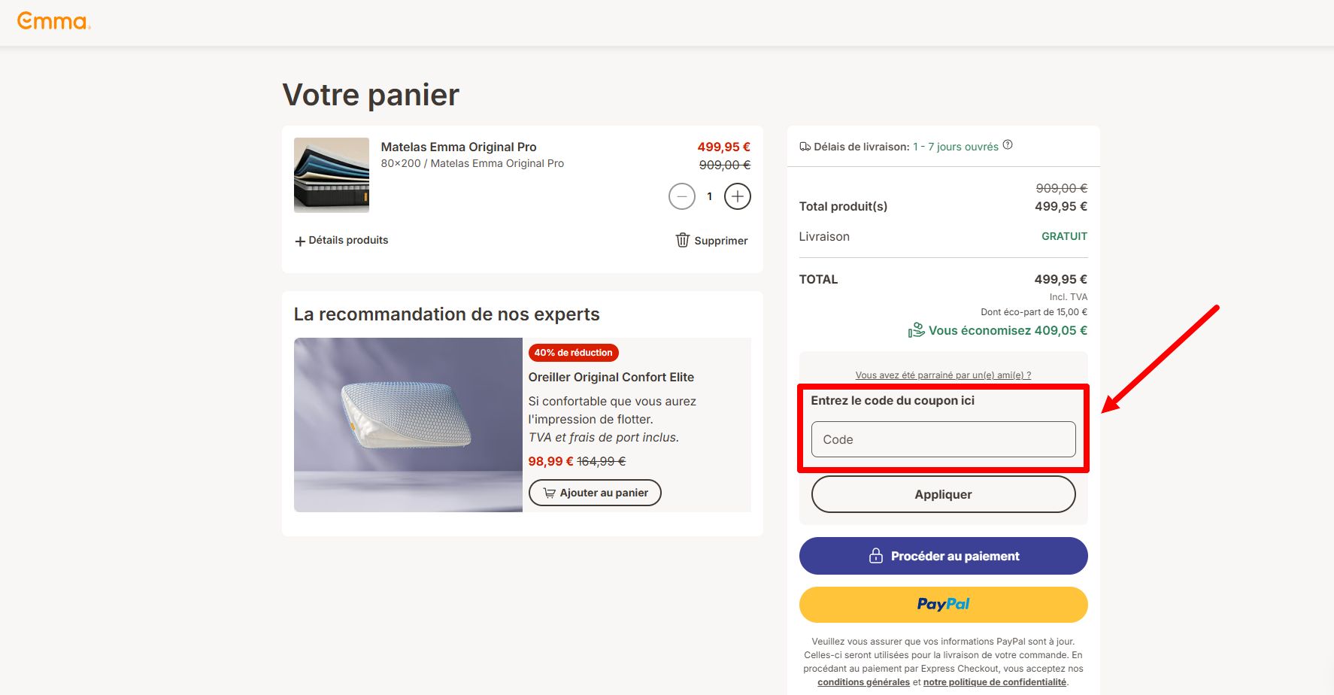This screenshot has height=695, width=1334.
Task: Open conditions générales link
Action: pos(863,682)
